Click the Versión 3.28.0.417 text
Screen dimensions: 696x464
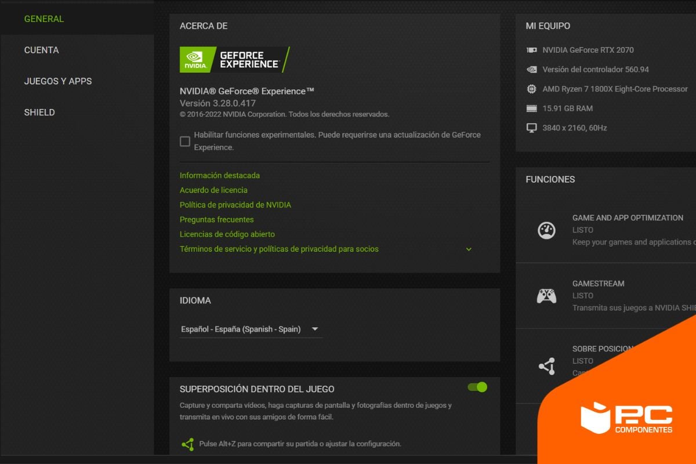coord(217,103)
